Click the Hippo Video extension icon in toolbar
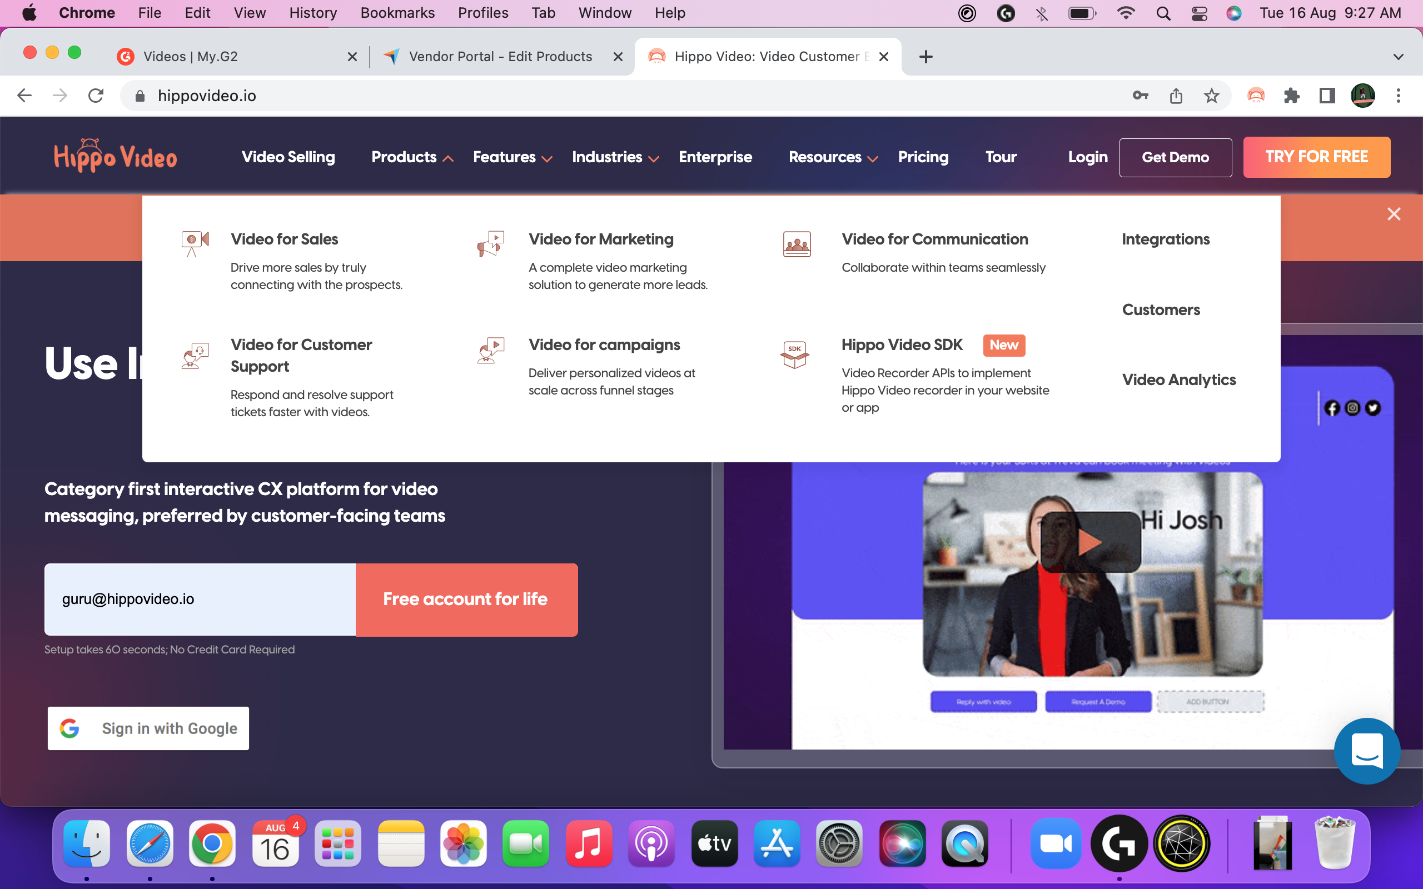The height and width of the screenshot is (889, 1423). point(1256,95)
